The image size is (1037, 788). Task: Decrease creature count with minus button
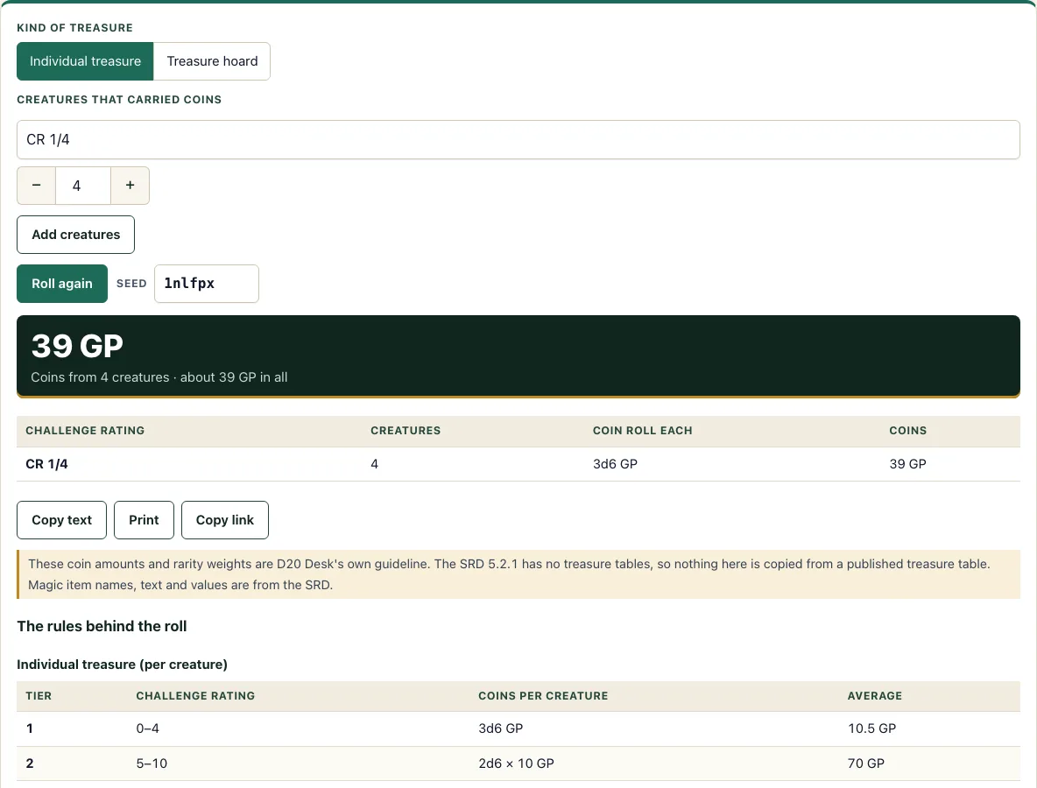[x=37, y=186]
